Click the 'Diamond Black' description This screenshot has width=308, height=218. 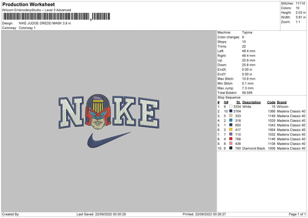click(254, 149)
